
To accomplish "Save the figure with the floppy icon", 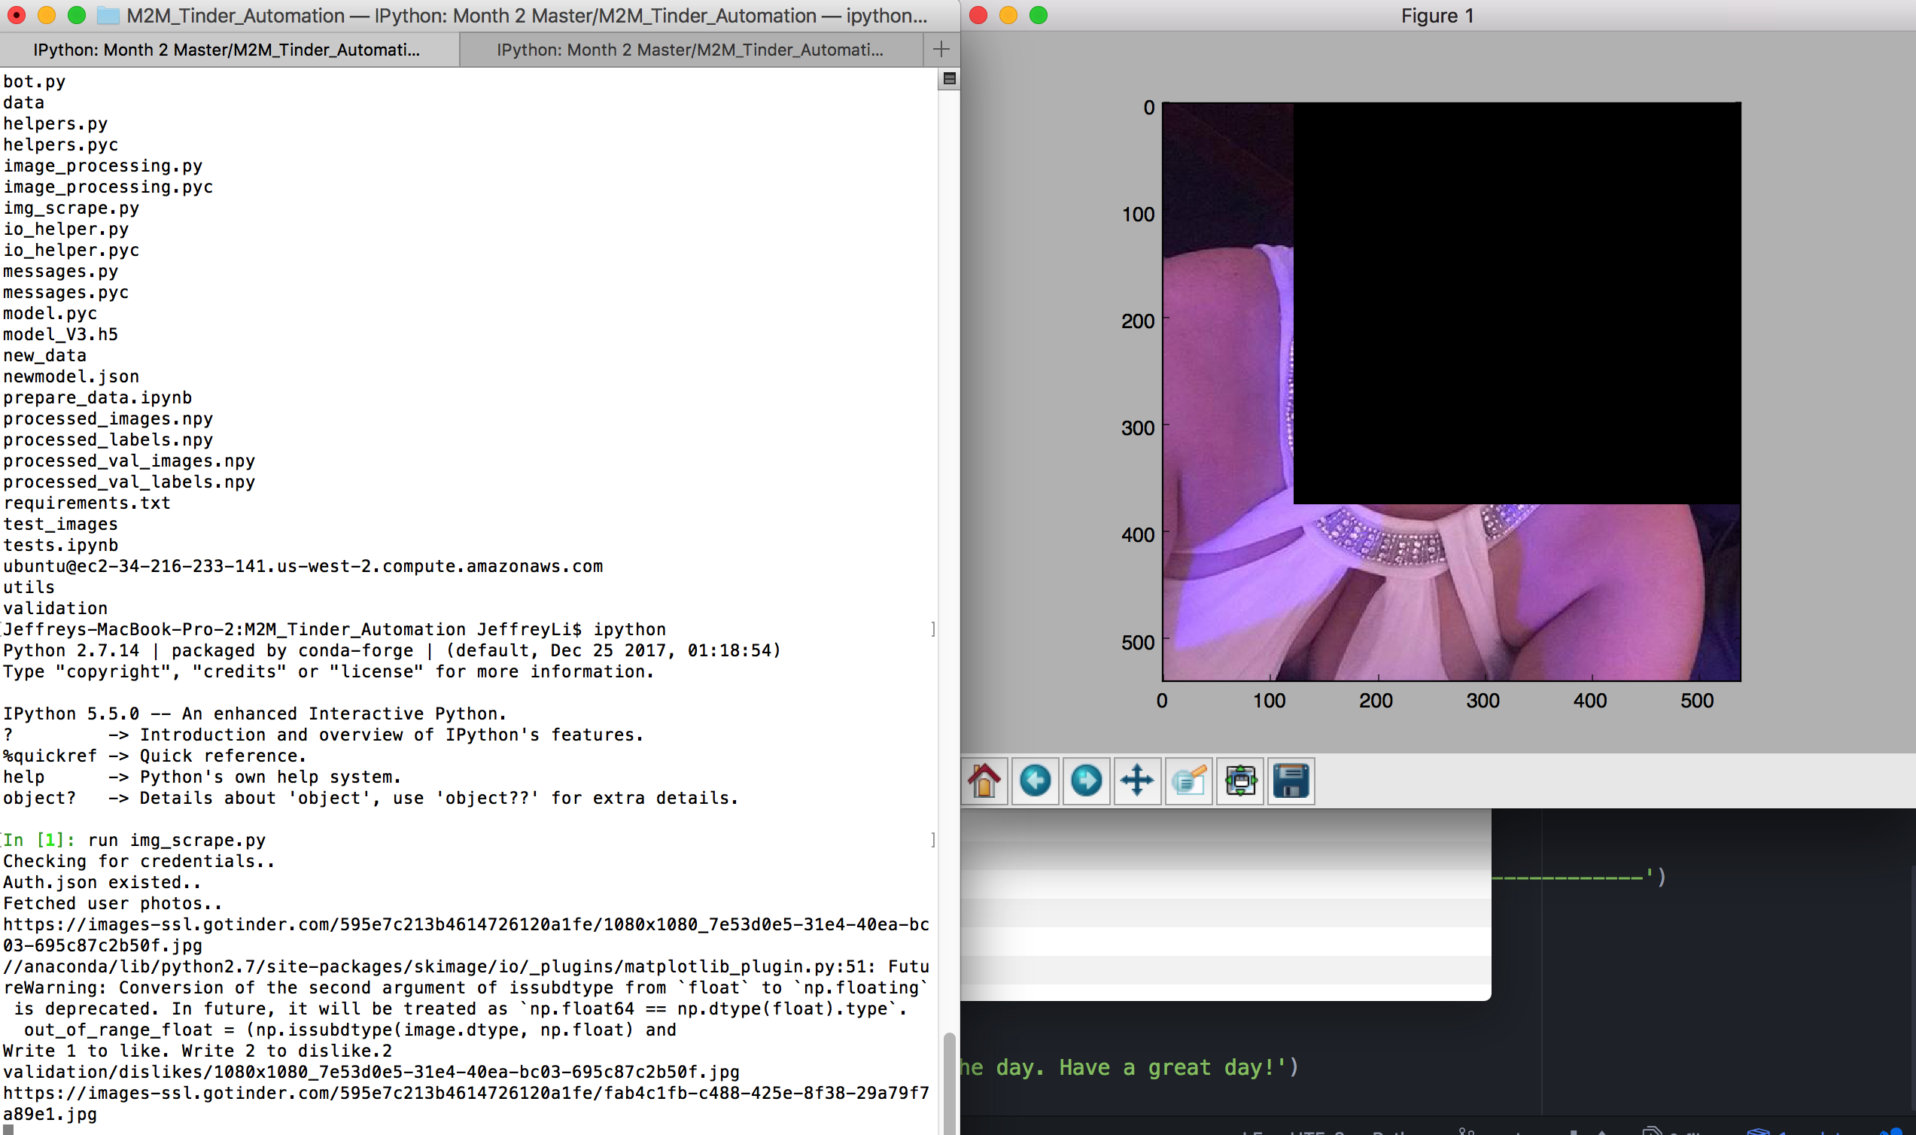I will pos(1291,781).
